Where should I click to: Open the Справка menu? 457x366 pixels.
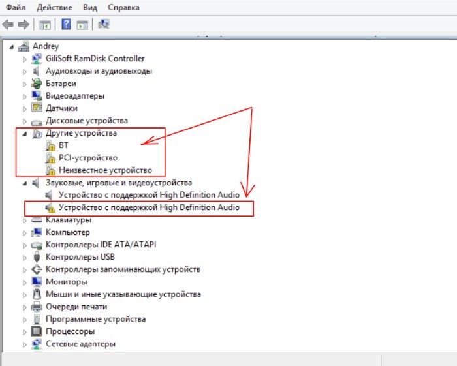123,8
